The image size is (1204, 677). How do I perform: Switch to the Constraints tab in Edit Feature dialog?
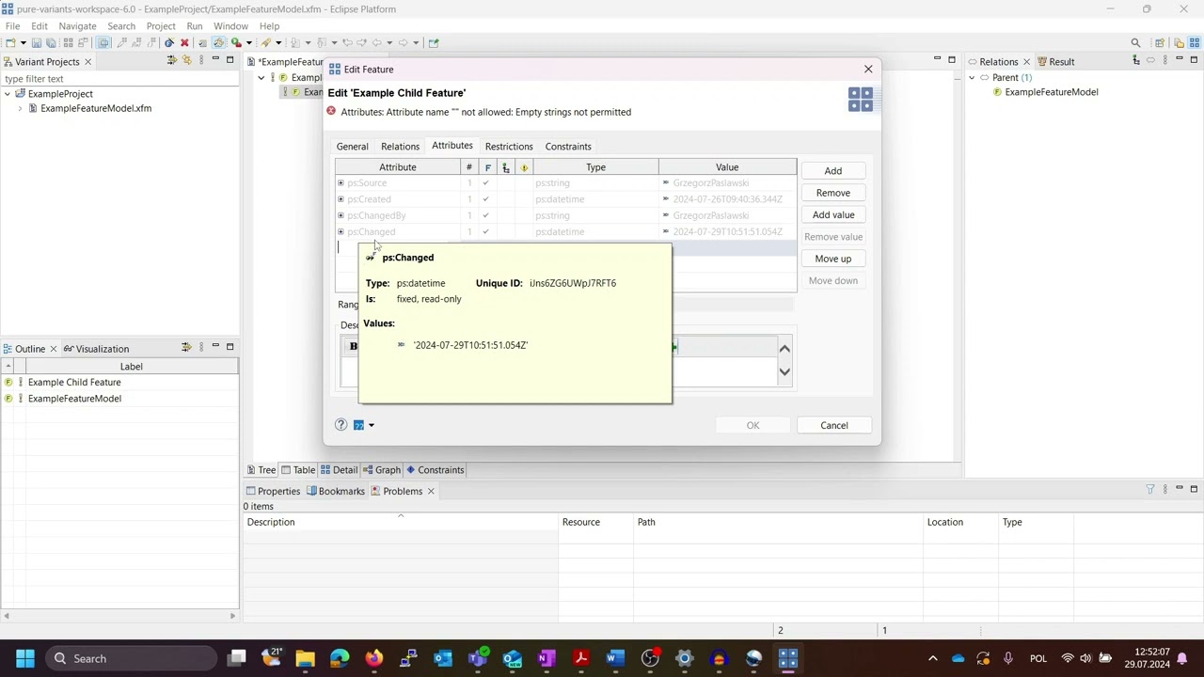coord(568,147)
